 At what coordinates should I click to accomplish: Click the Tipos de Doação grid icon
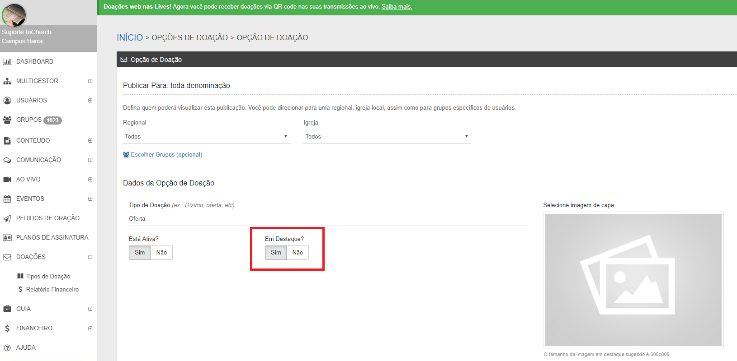tap(20, 276)
